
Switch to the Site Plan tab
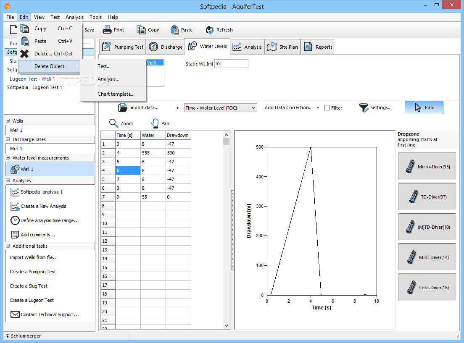tap(282, 47)
